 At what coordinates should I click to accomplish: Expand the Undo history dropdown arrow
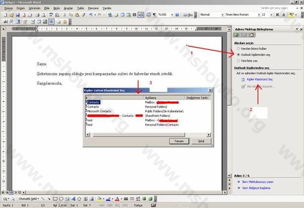point(95,15)
